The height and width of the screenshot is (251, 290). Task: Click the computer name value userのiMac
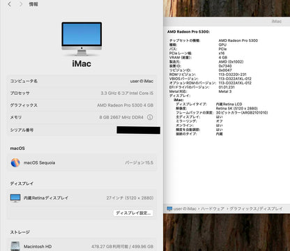point(142,81)
